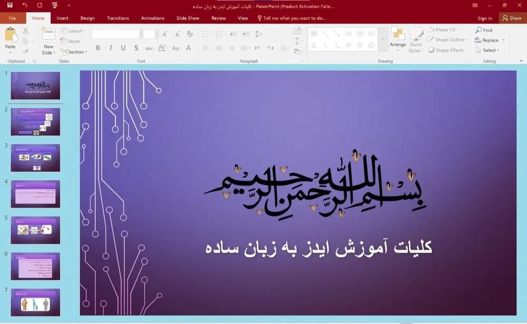This screenshot has height=324, width=527.
Task: Click the Reset slide button
Action: click(x=70, y=41)
